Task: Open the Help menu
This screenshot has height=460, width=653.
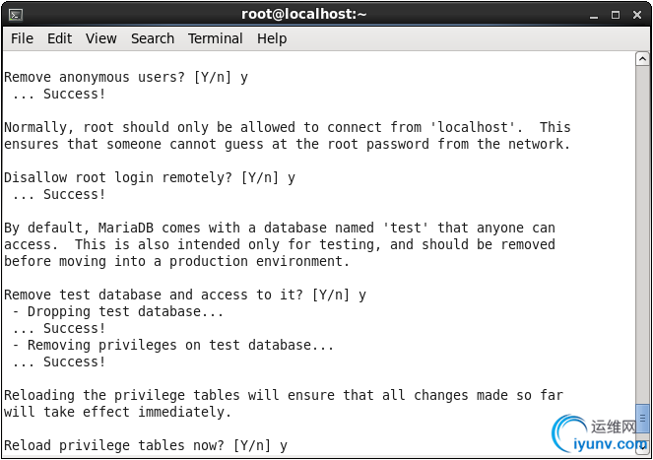Action: tap(272, 38)
